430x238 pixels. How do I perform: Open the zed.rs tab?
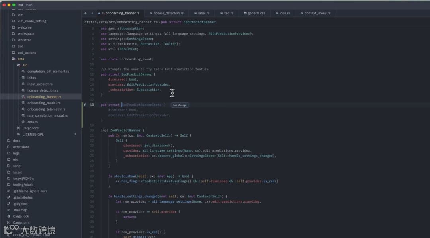click(x=227, y=13)
